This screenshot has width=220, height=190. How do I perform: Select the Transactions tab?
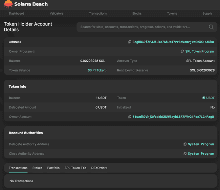point(18,168)
